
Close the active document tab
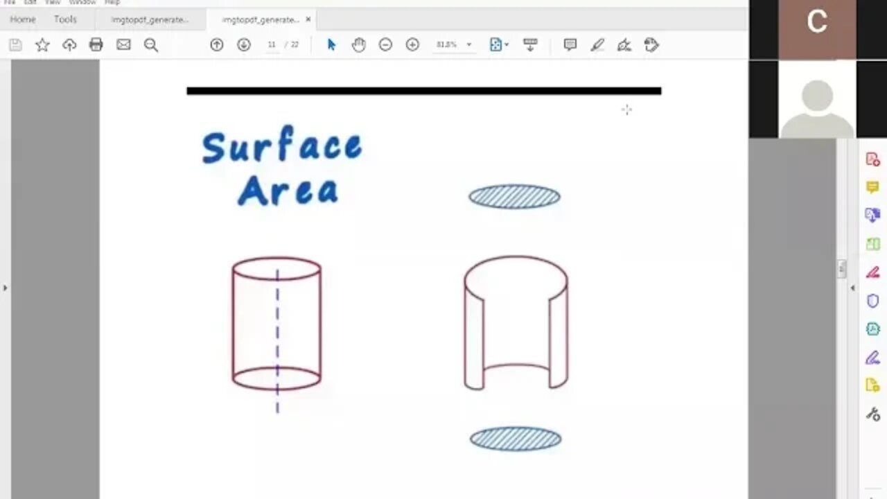coord(308,19)
